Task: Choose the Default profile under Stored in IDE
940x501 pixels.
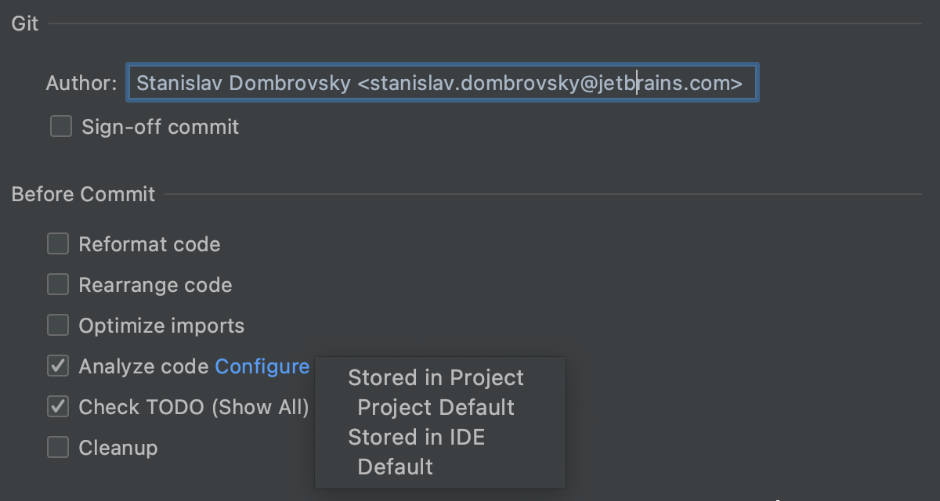Action: click(x=395, y=467)
